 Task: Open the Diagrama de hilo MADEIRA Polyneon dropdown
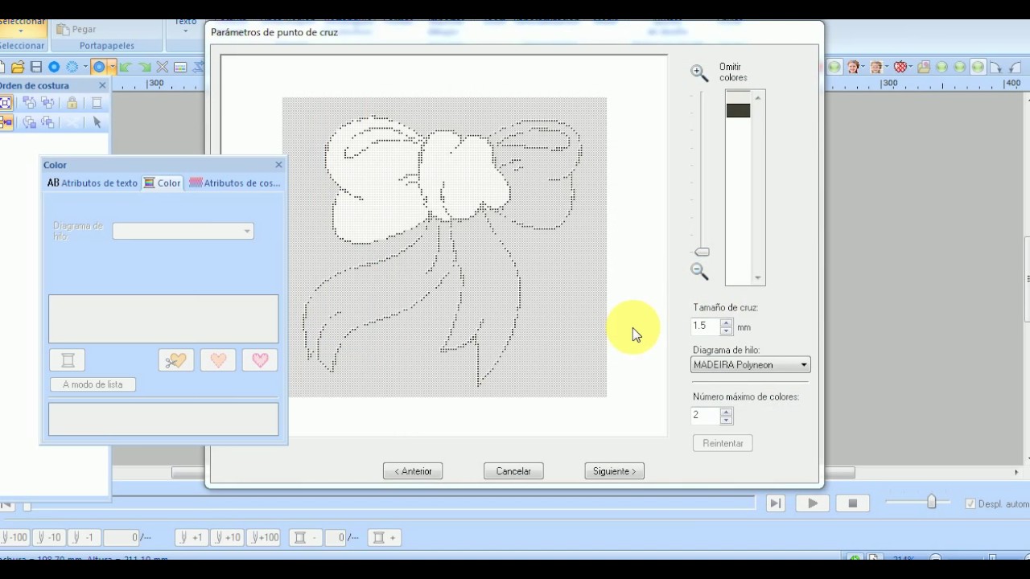click(751, 365)
